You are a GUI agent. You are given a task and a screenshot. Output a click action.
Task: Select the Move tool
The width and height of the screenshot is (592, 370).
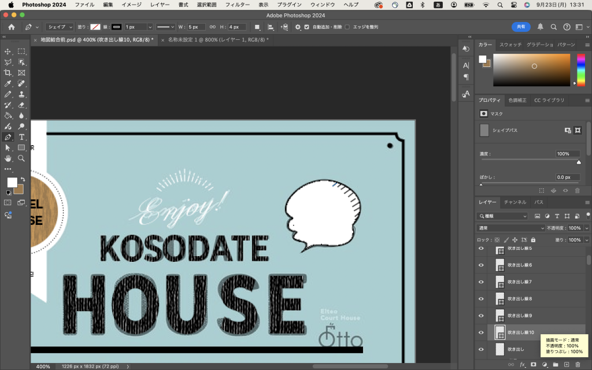8,51
